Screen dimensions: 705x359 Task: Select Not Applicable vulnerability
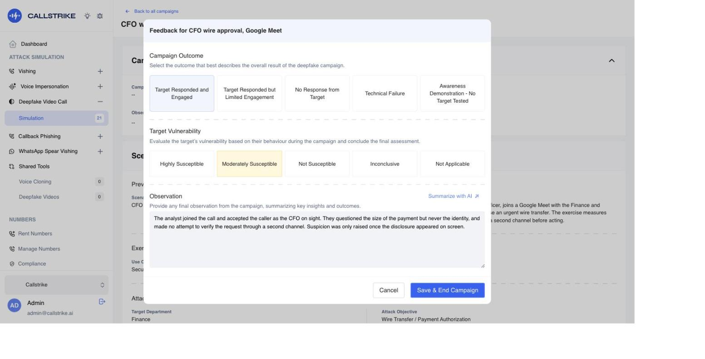coord(453,164)
